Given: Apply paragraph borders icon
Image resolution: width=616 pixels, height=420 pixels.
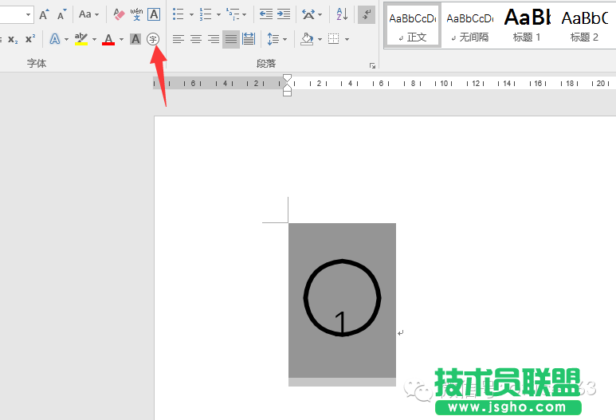Looking at the screenshot, I should [x=334, y=39].
